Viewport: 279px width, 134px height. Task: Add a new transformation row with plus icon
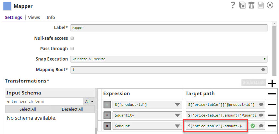272,84
